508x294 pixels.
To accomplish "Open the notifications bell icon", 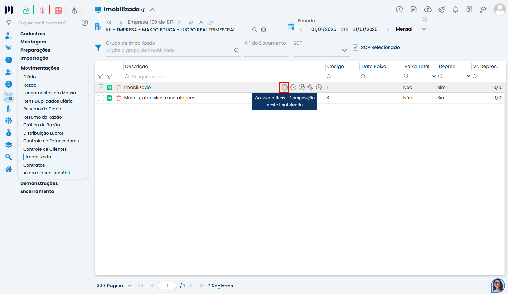I will pos(455,9).
